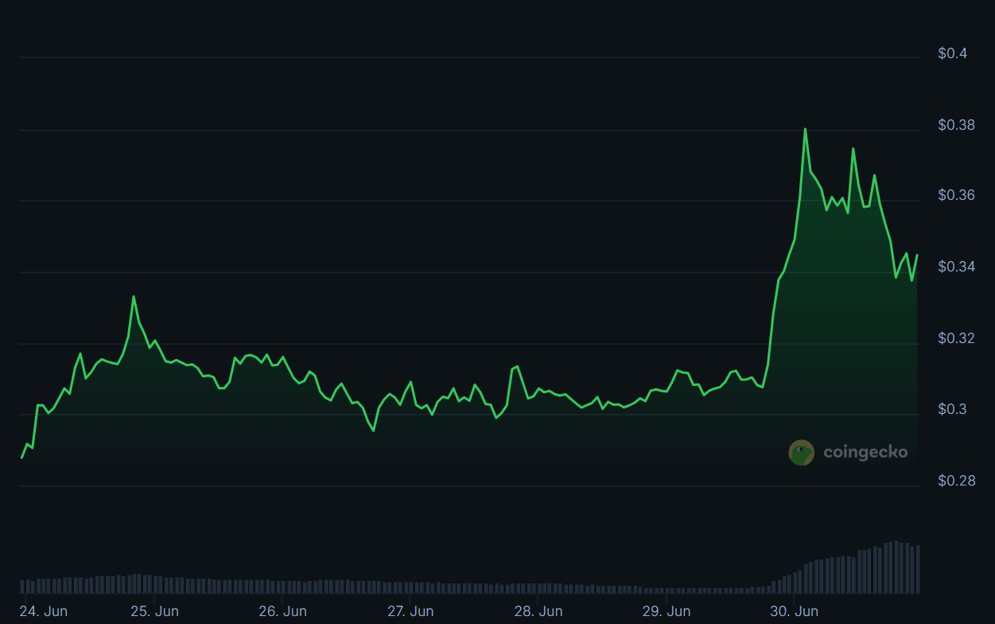Click the $0.32 price axis label

[x=957, y=338]
